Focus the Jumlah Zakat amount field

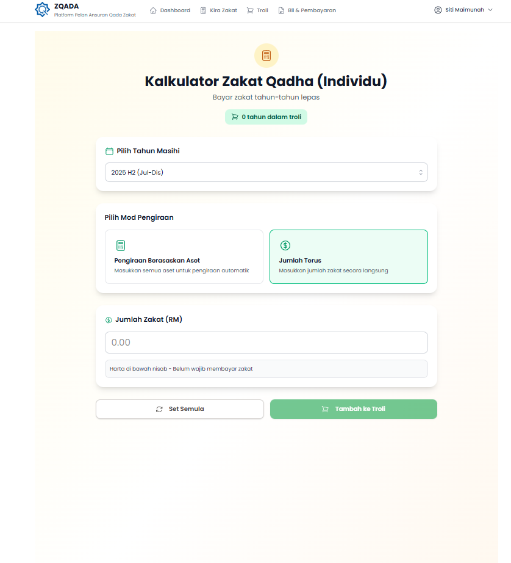pos(266,343)
